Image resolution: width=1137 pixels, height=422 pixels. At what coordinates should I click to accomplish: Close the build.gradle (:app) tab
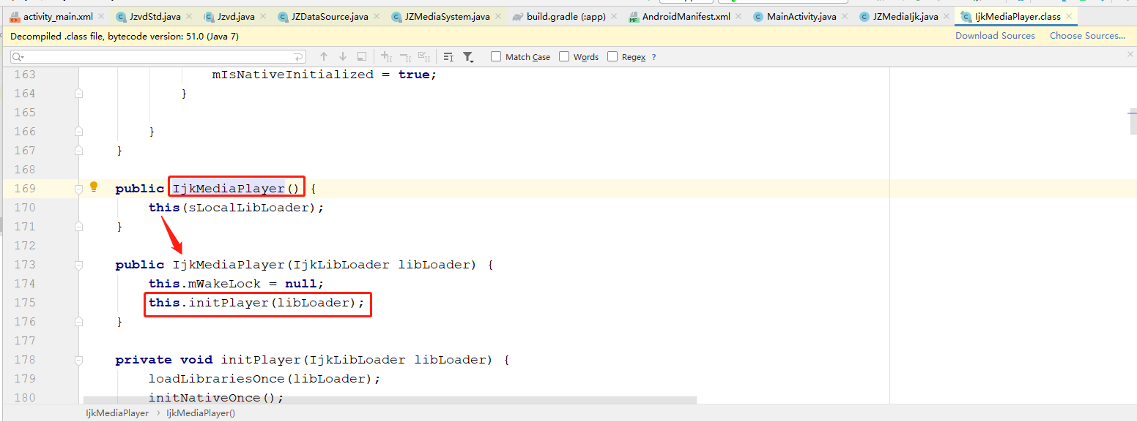(x=614, y=16)
